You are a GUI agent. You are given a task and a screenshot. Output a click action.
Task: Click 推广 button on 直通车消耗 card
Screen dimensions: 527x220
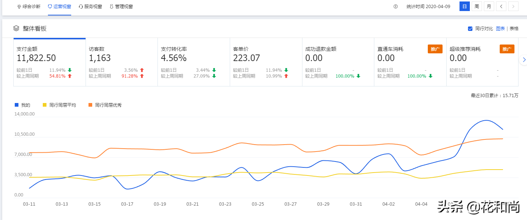point(435,49)
